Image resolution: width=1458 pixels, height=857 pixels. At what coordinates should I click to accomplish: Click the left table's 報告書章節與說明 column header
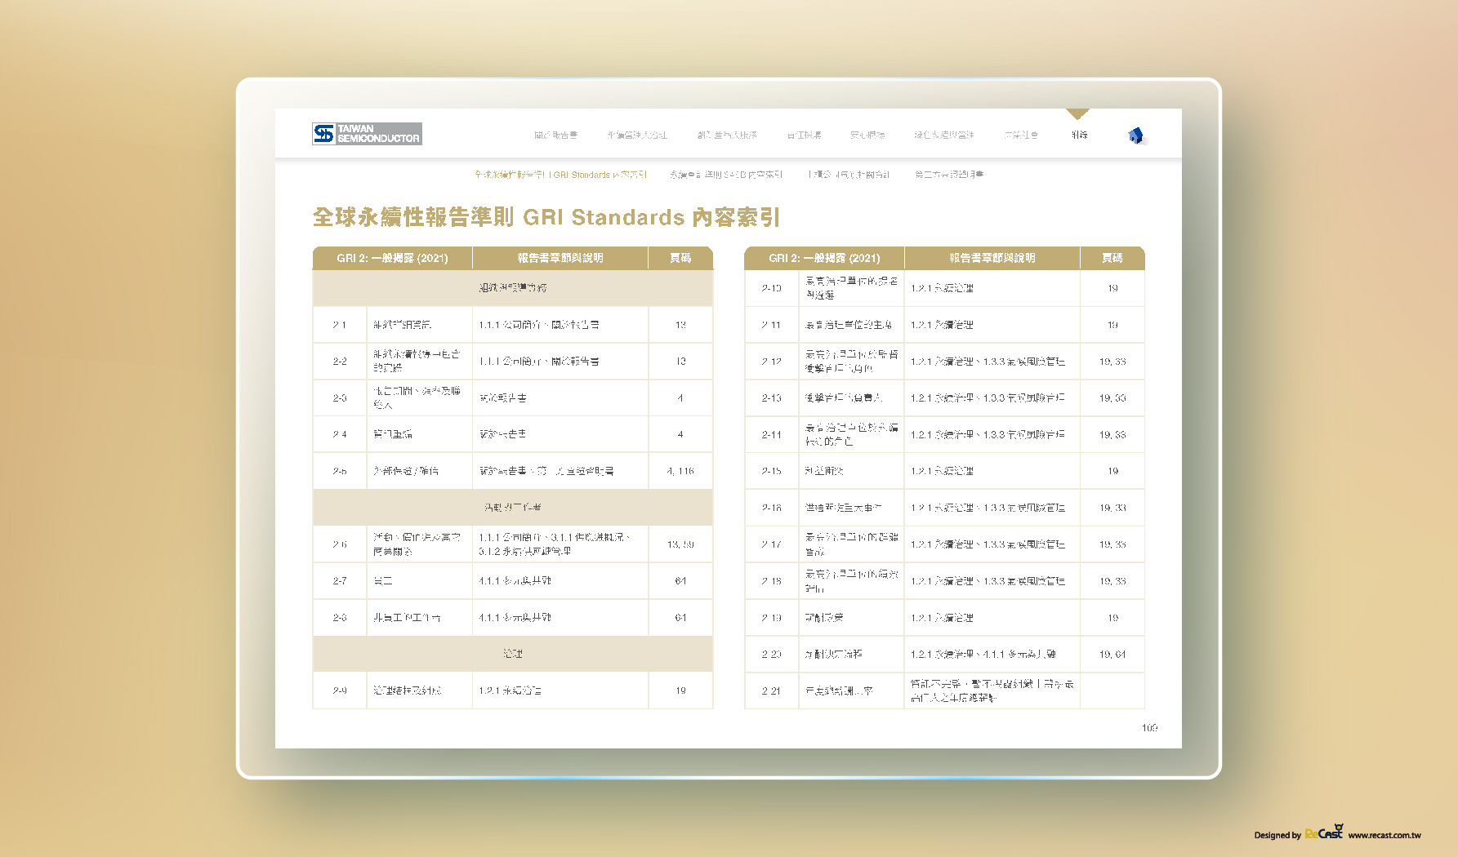(560, 258)
